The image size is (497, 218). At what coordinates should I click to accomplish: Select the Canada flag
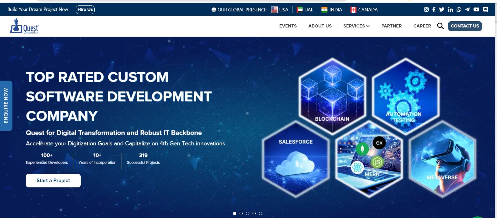point(353,10)
